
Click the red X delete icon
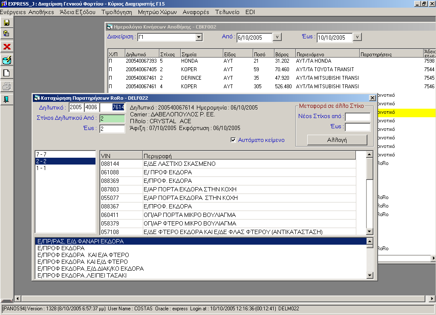pyautogui.click(x=7, y=46)
